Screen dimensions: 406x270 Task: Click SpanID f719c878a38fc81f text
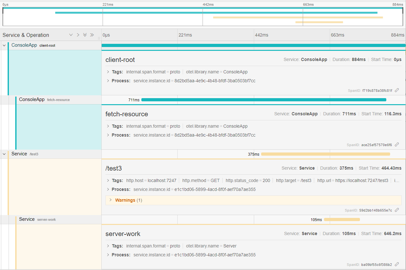[x=377, y=91]
